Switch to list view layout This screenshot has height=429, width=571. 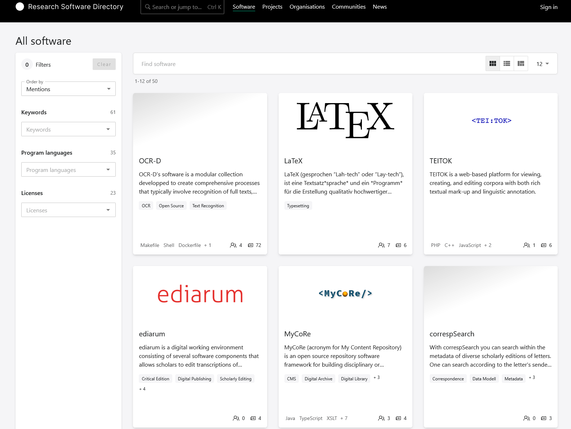[x=507, y=64]
